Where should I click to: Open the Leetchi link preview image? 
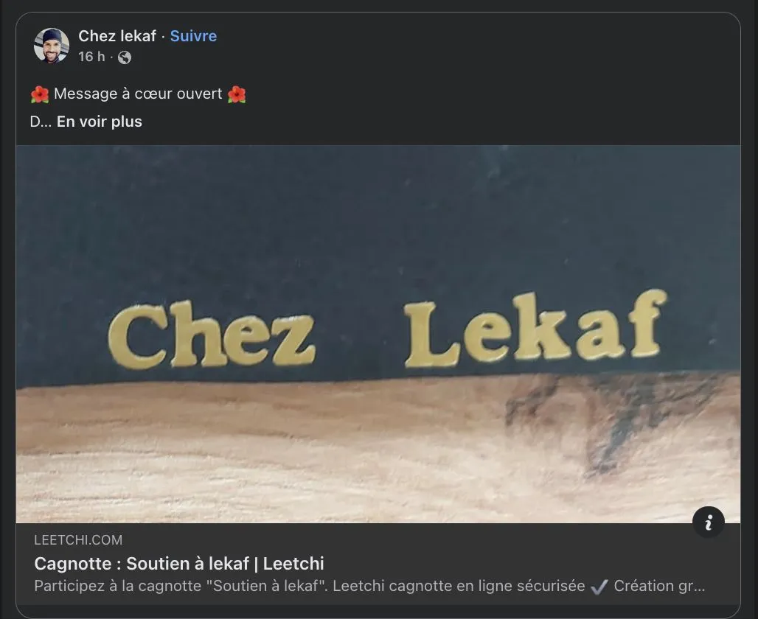378,334
